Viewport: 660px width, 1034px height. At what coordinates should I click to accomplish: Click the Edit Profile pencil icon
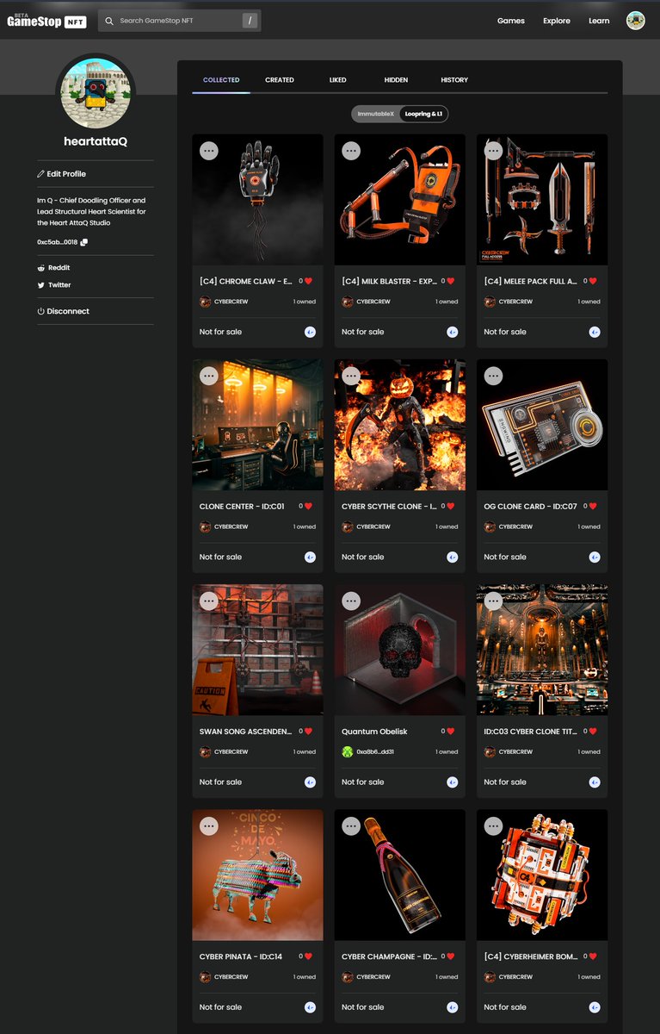coord(40,174)
